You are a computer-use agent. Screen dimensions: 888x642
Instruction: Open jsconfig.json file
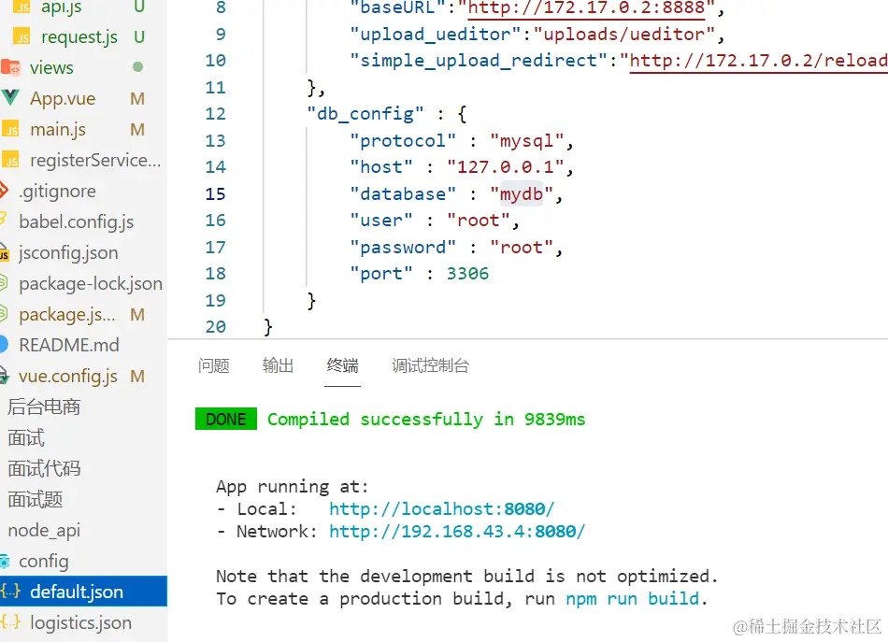pos(68,252)
